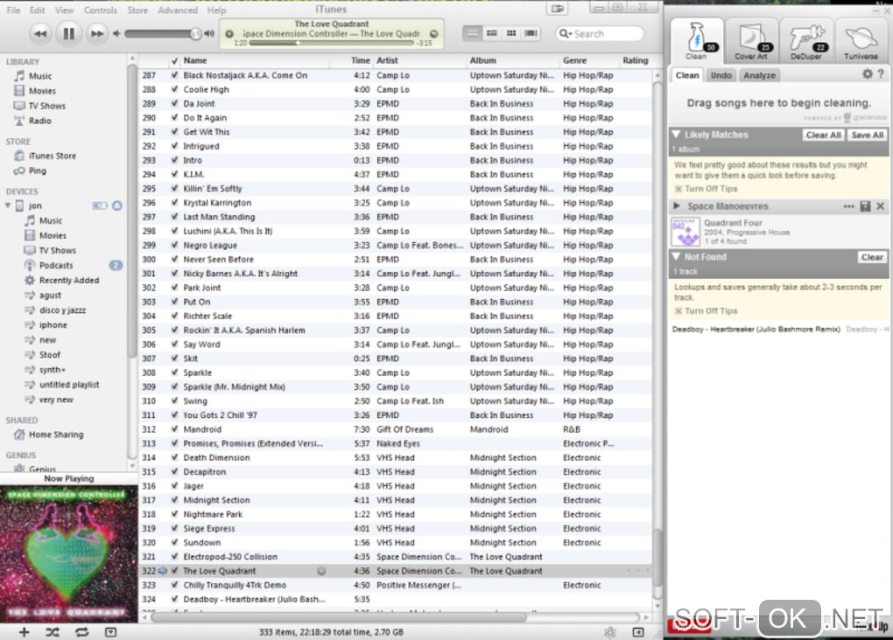Toggle the checkbox column header
This screenshot has height=640, width=893.
point(175,60)
